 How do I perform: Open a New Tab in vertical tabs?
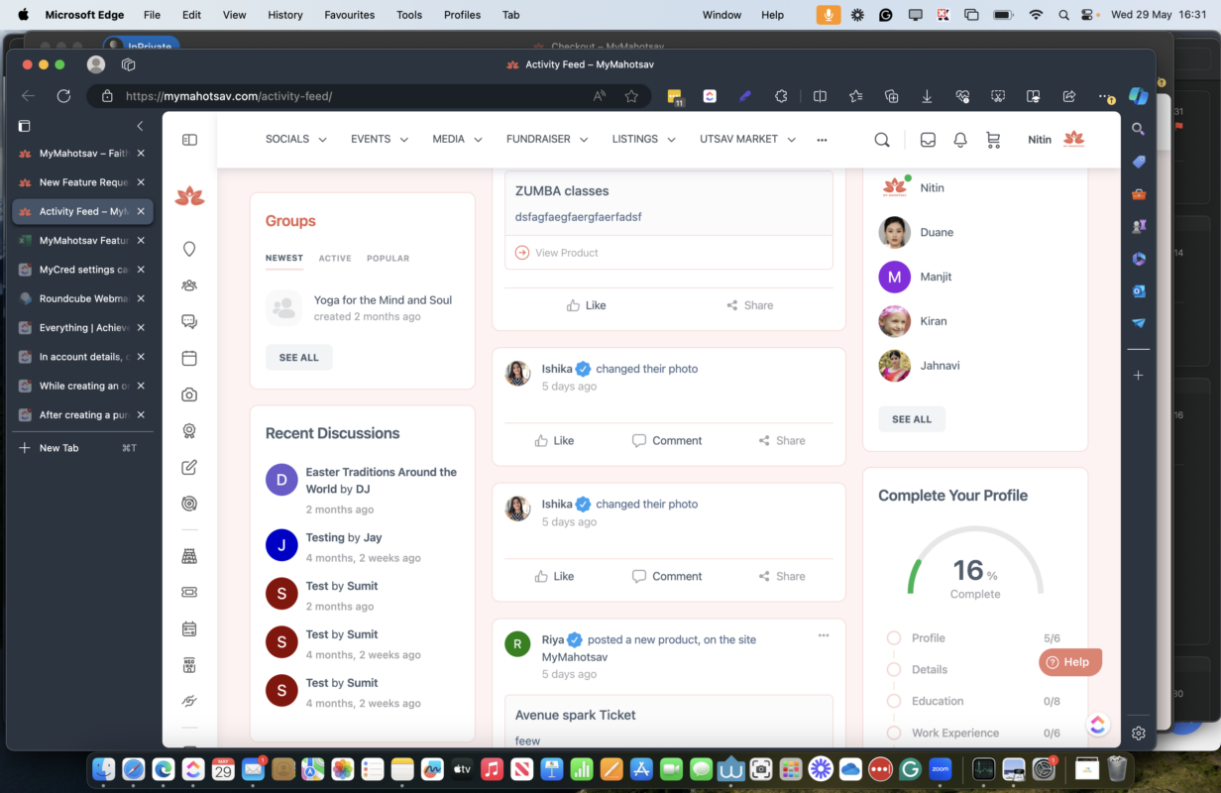[82, 448]
